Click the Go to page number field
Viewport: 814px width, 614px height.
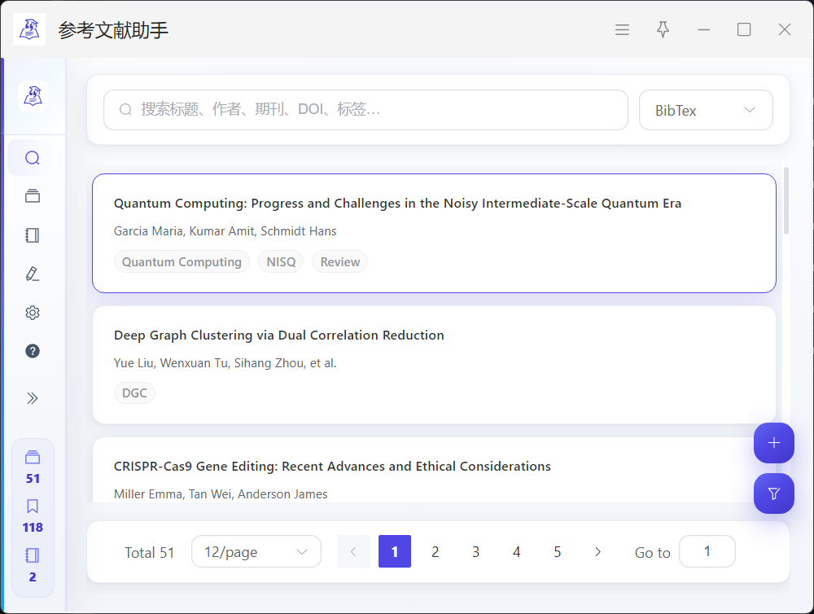tap(707, 552)
